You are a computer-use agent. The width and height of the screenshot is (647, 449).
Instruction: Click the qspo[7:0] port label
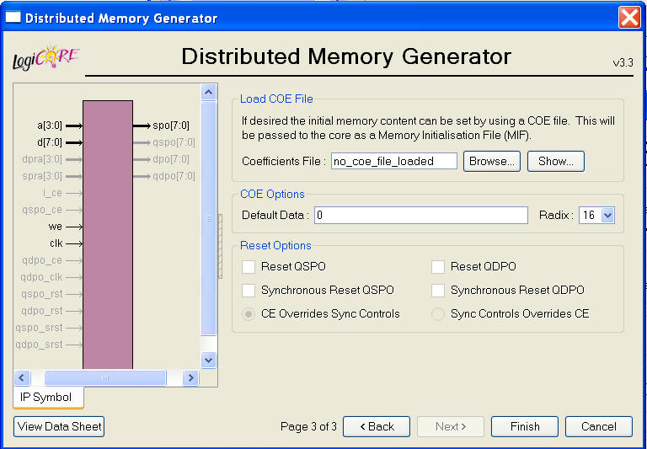[174, 143]
